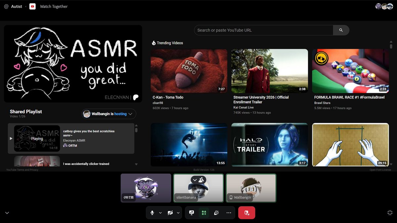Click the Patreon logo on the player artwork
397x223 pixels.
click(136, 97)
